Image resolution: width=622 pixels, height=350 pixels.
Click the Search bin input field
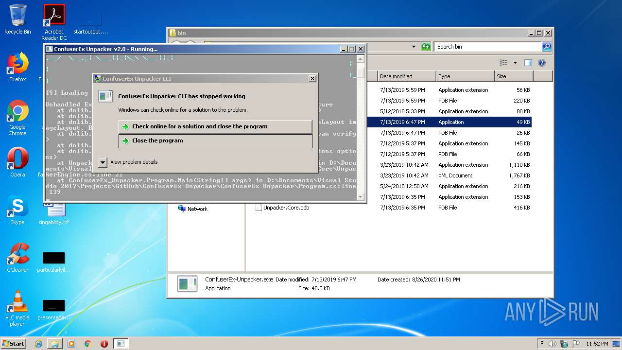tap(487, 47)
